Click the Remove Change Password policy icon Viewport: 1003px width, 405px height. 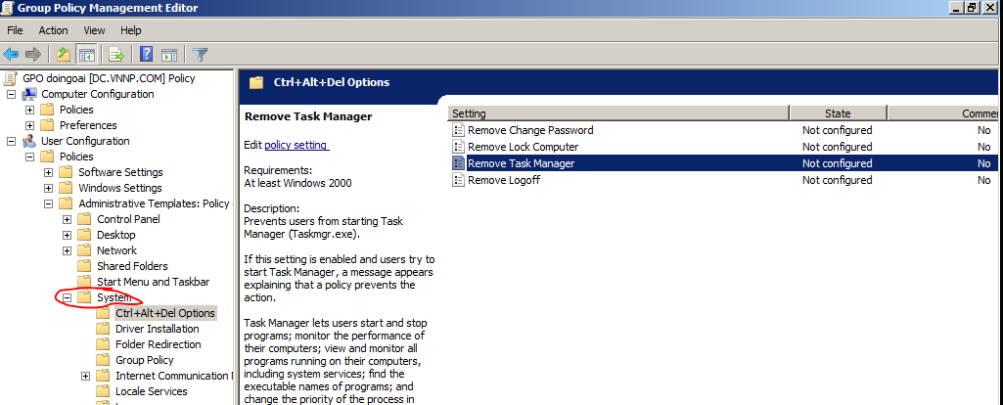pyautogui.click(x=459, y=130)
